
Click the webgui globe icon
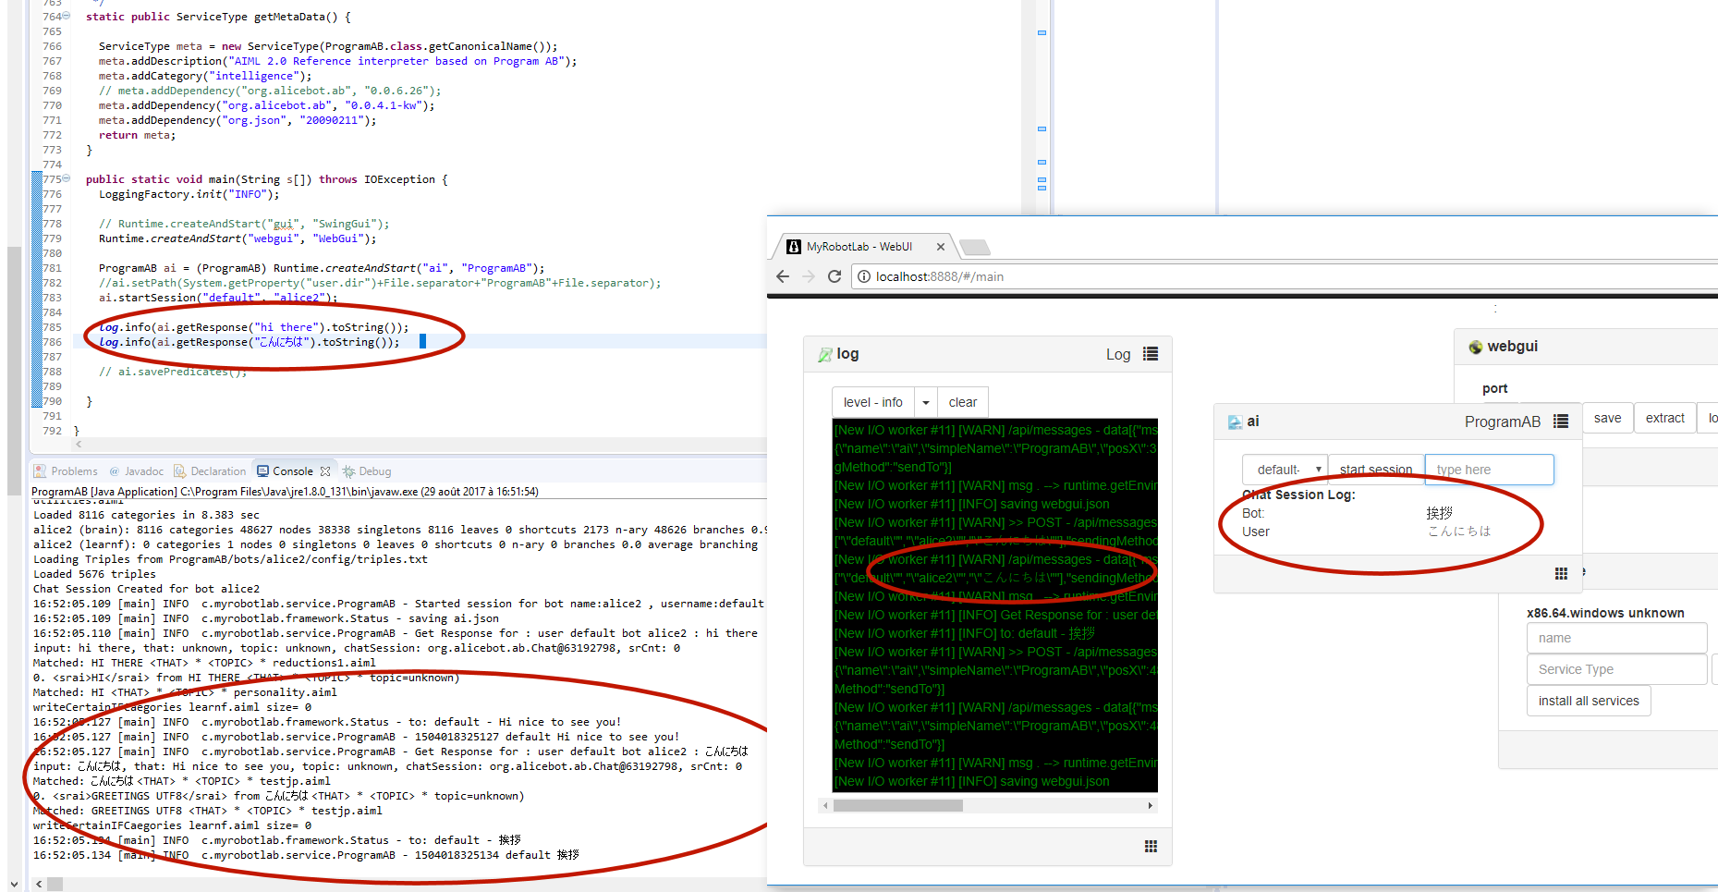[1476, 346]
